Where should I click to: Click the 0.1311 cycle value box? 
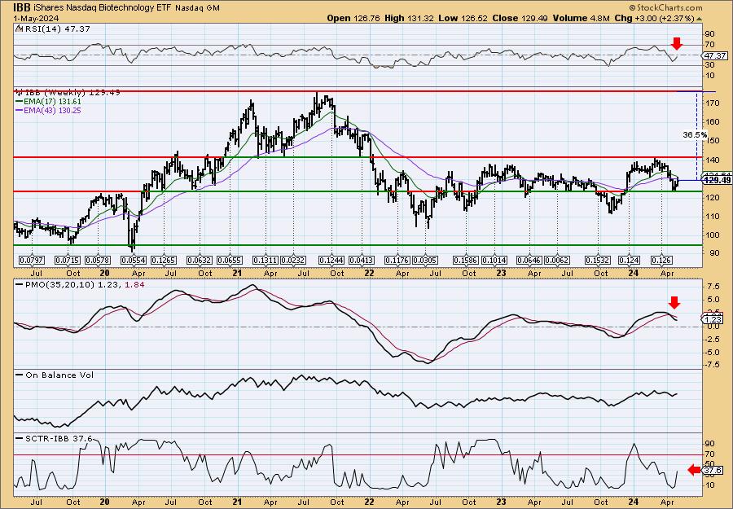pos(266,260)
